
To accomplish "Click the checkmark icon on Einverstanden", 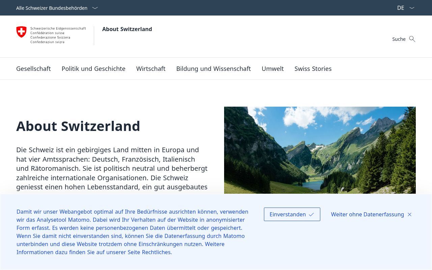I will 311,214.
